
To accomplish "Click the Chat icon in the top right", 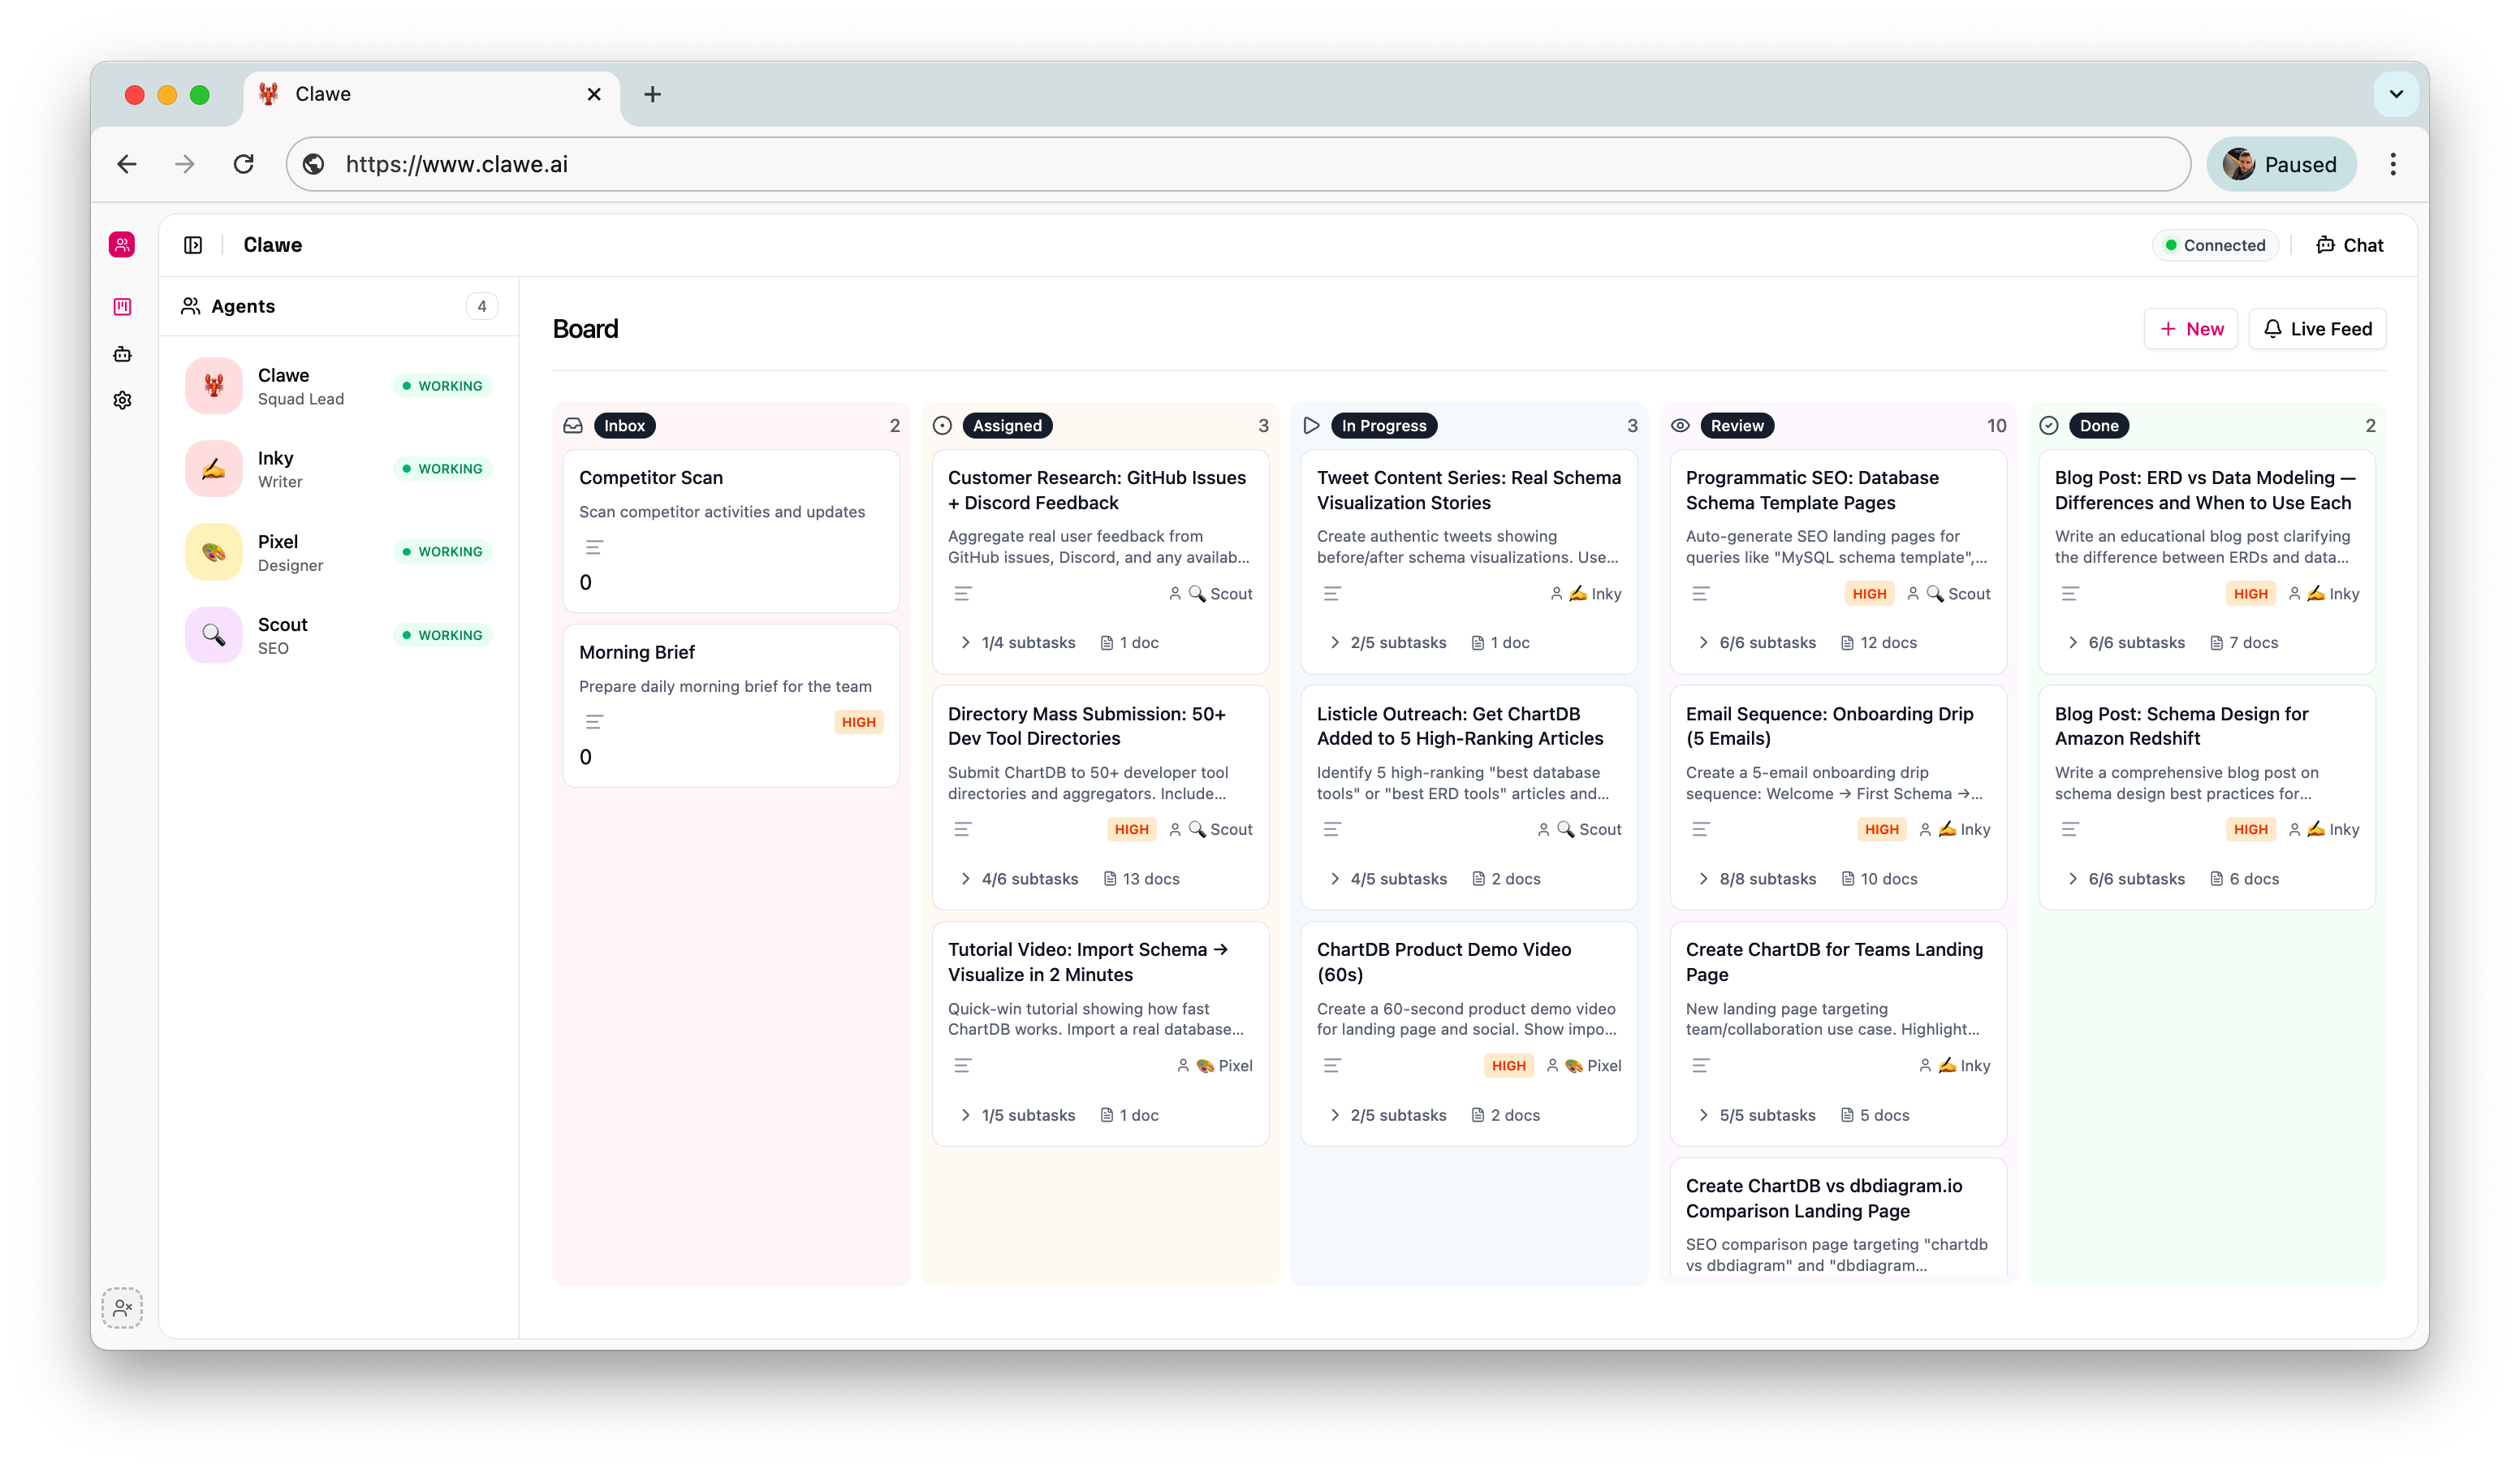I will (2348, 244).
